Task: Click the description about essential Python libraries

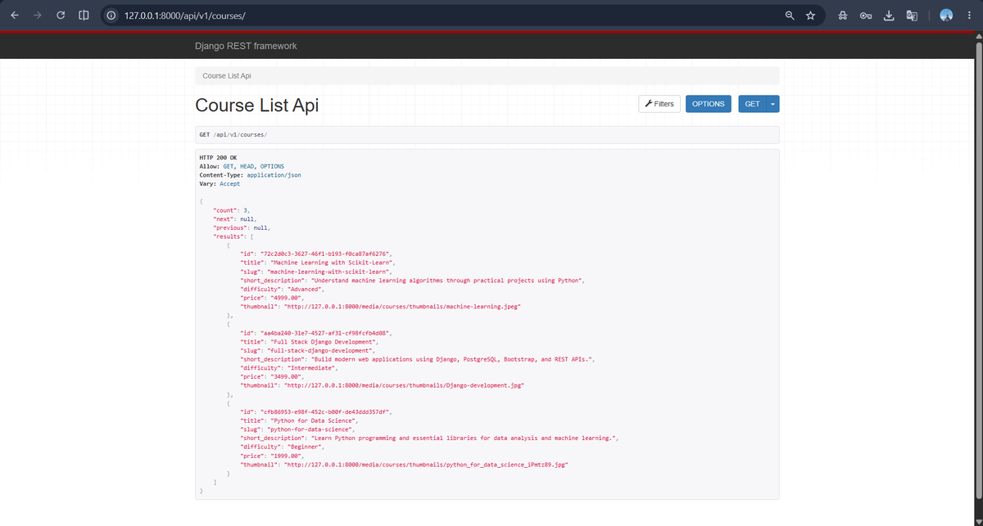Action: [464, 438]
